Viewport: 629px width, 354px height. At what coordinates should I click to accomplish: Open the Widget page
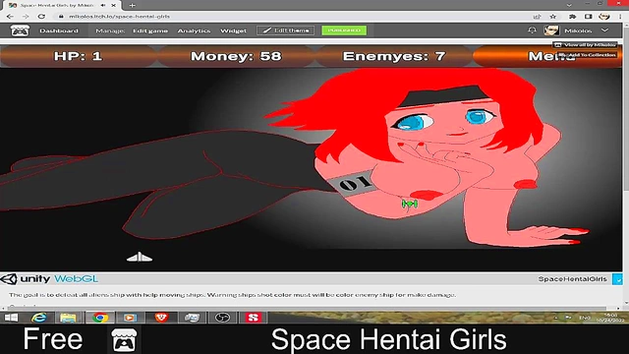[x=234, y=30]
